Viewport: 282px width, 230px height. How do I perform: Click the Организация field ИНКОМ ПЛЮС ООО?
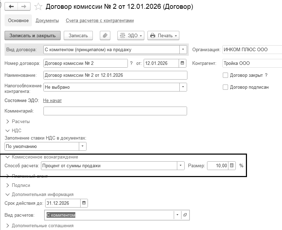[252, 49]
